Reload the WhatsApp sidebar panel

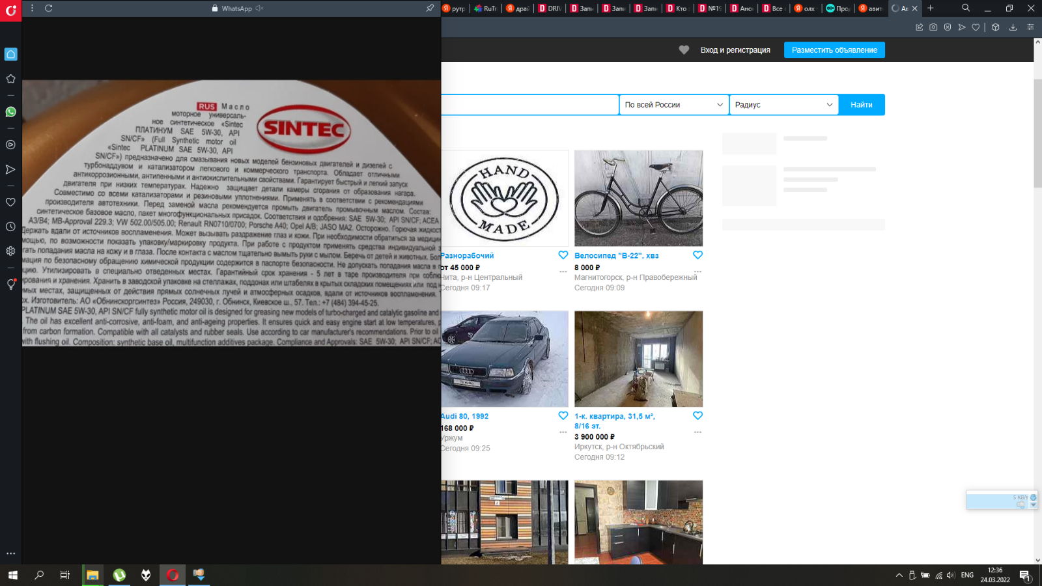(x=49, y=8)
